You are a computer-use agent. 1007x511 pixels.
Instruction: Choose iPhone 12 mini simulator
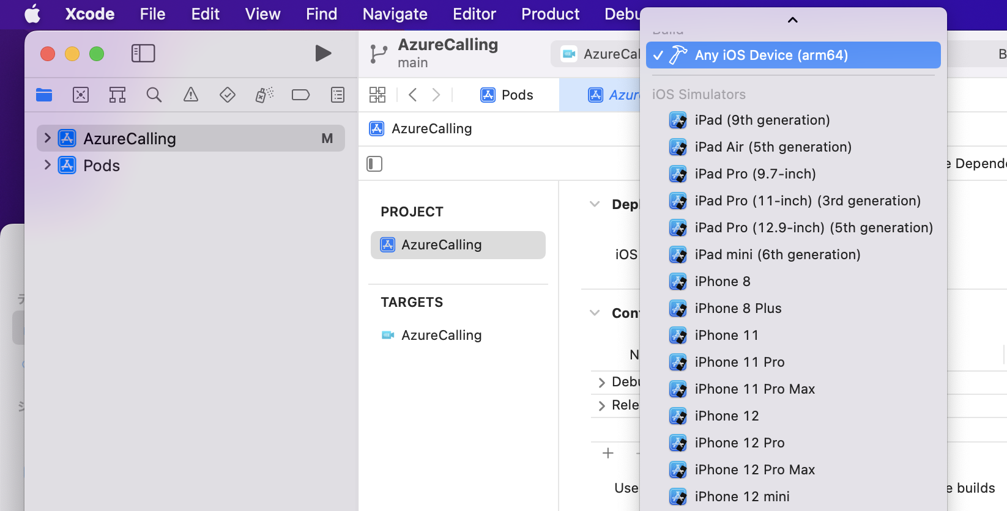coord(793,496)
